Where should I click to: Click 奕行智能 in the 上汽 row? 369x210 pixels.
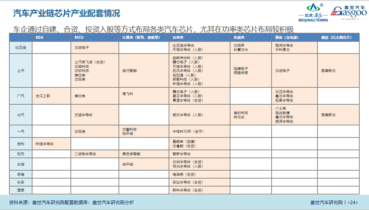click(130, 70)
